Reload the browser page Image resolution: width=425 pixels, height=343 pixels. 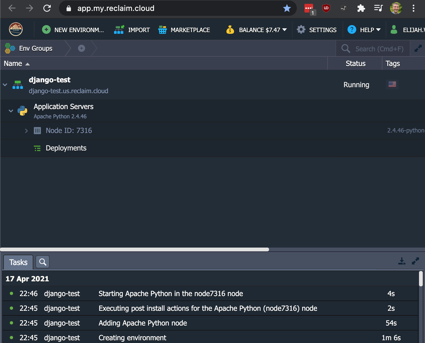point(47,8)
